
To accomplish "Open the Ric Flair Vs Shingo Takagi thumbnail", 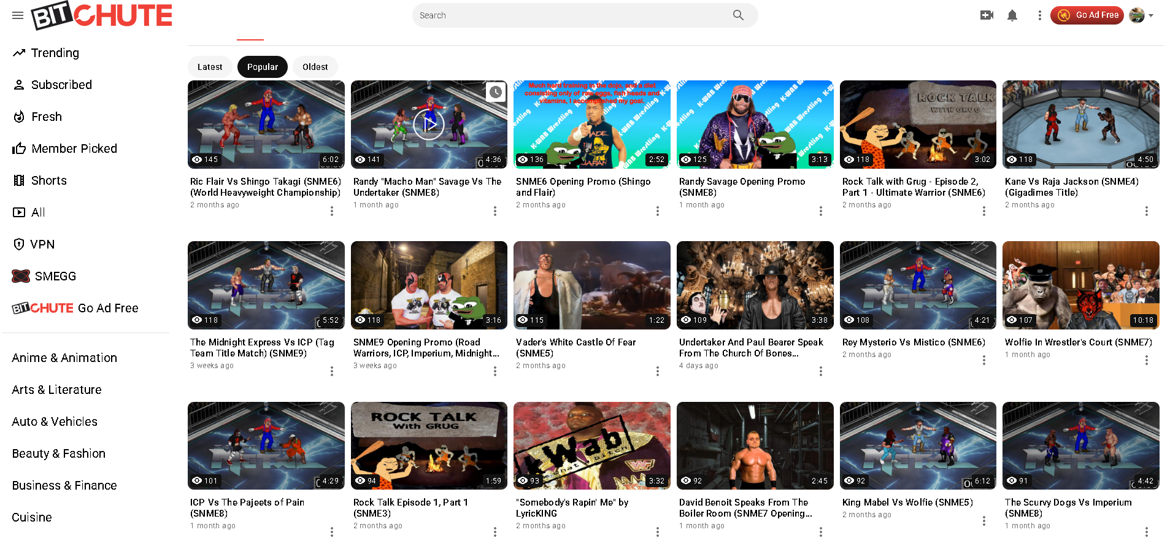I will click(x=266, y=125).
